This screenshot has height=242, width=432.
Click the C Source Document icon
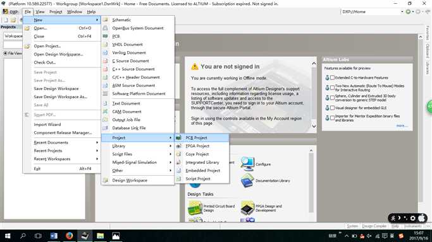point(105,61)
